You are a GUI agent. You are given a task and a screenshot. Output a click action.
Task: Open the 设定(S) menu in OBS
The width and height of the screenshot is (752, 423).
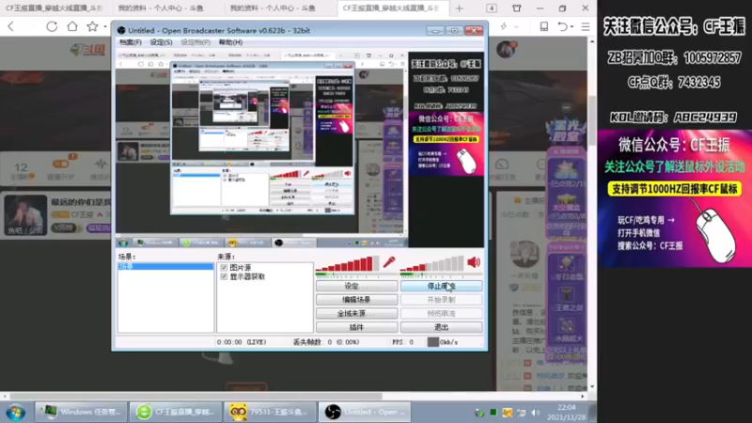(x=161, y=42)
